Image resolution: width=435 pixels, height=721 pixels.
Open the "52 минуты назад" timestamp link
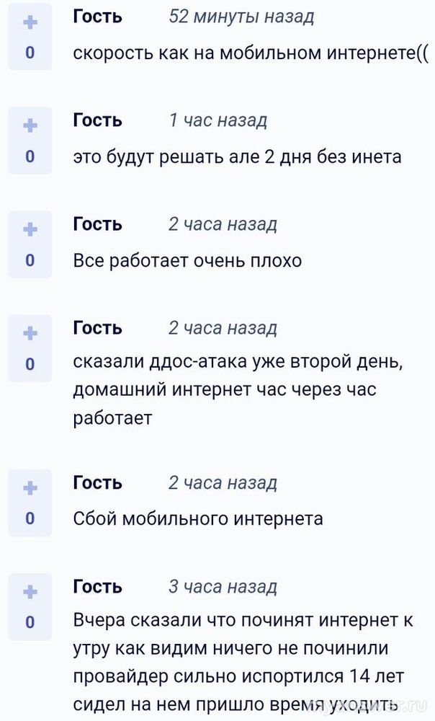241,17
